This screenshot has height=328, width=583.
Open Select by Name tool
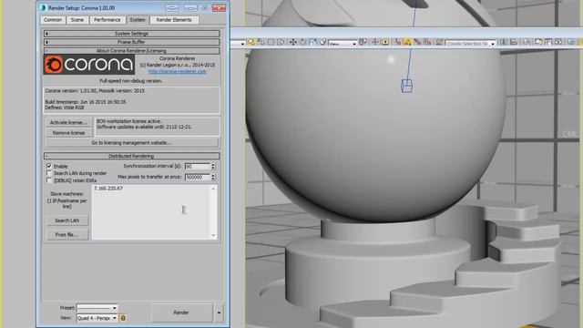pyautogui.click(x=261, y=42)
